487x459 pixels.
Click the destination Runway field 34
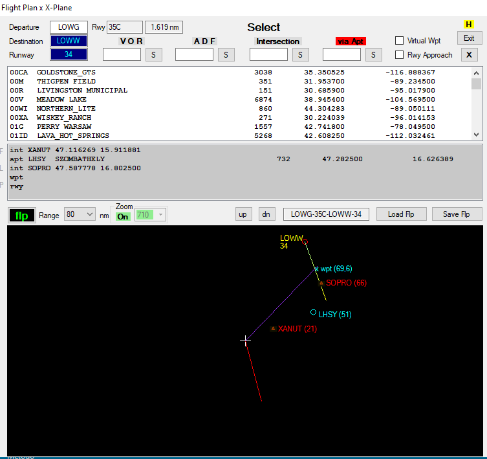point(69,54)
